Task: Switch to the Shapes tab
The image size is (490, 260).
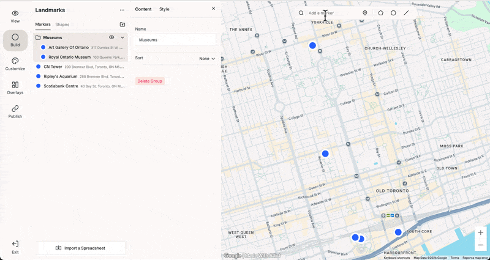Action: pos(62,24)
